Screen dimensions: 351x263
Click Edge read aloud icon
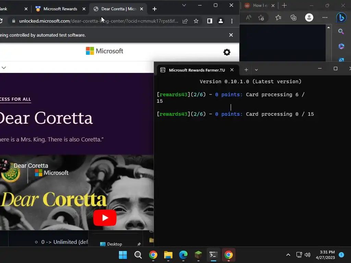coord(249,17)
